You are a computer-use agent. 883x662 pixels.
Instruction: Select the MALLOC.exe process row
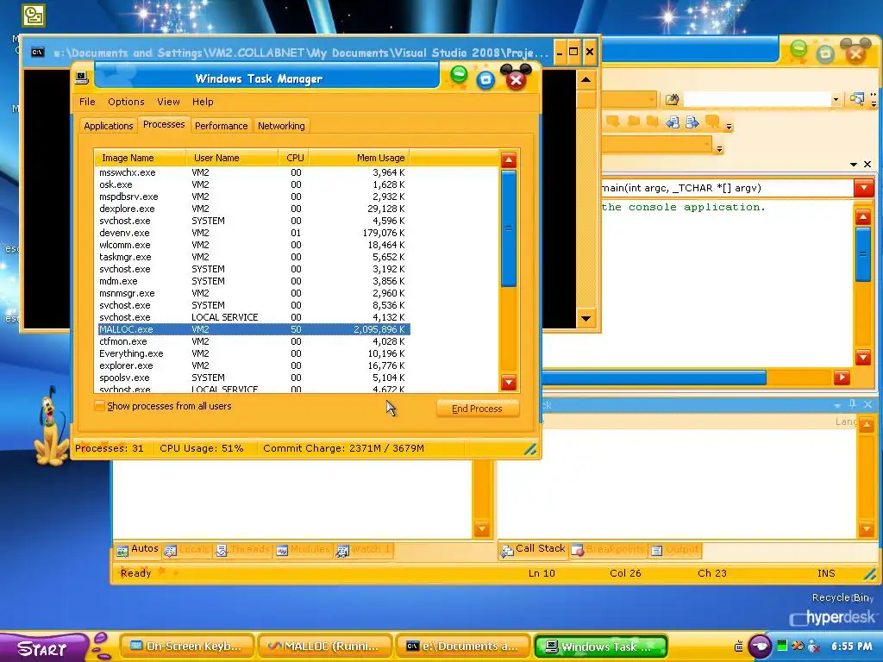point(254,329)
